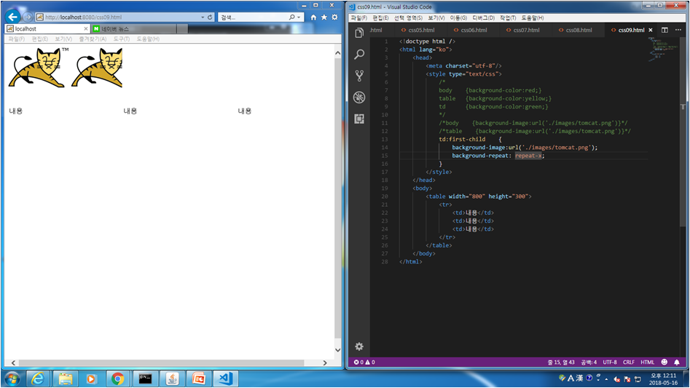Open the 보기(V) menu in VS Code
Image resolution: width=690 pixels, height=388 pixels.
436,18
